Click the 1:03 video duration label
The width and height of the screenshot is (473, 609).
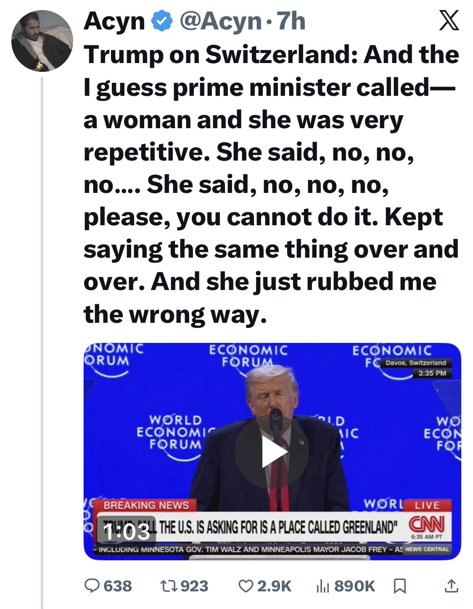tap(127, 532)
